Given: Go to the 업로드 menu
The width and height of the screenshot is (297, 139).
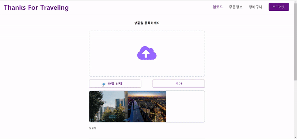Looking at the screenshot, I should point(218,7).
